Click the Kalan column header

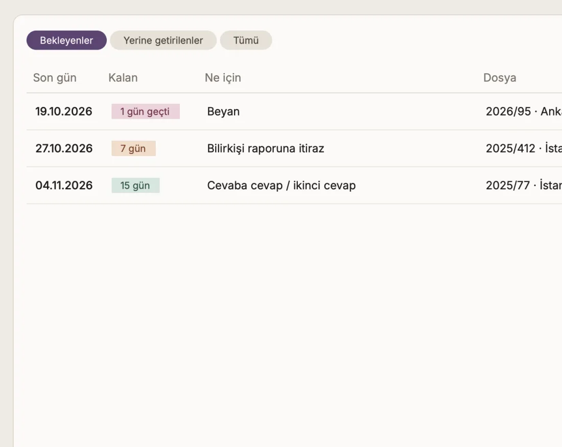(x=123, y=78)
